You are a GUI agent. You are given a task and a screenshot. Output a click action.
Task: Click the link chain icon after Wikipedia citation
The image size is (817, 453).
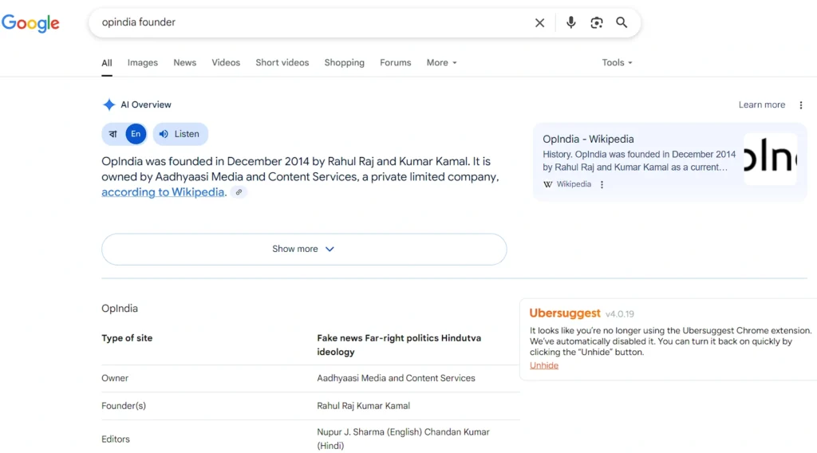tap(239, 192)
